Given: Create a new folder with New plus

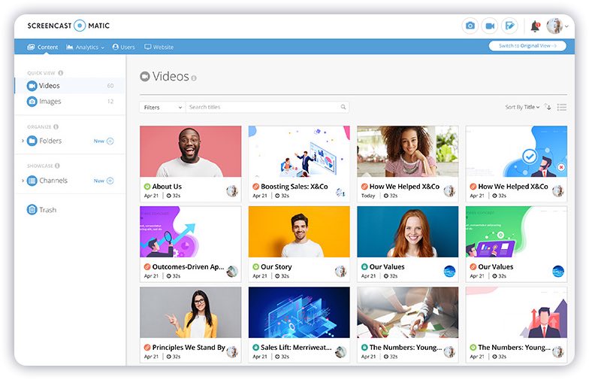Looking at the screenshot, I should (104, 141).
